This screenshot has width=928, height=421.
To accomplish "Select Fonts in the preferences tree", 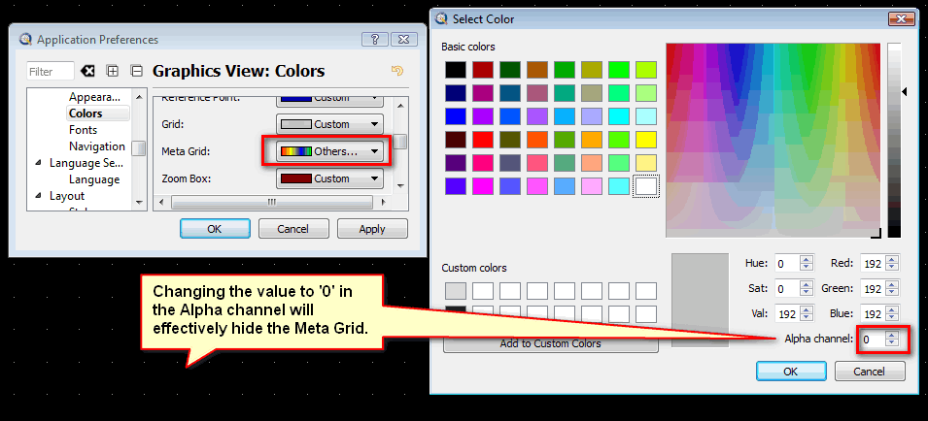I will pos(83,130).
